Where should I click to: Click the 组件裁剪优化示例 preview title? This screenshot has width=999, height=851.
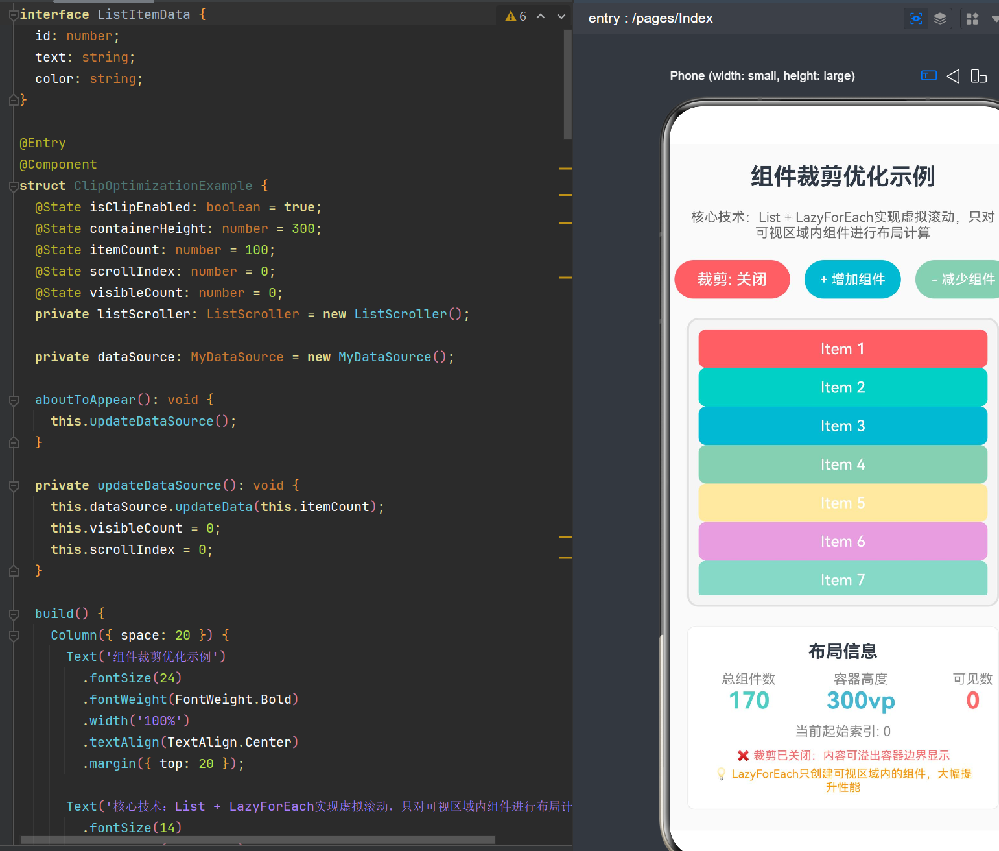[x=843, y=176]
